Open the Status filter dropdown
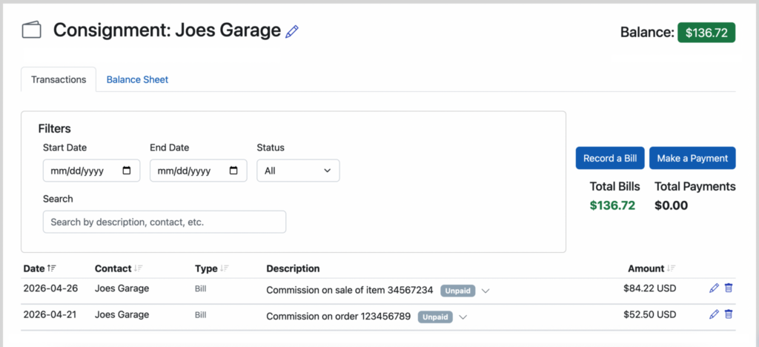 [298, 171]
